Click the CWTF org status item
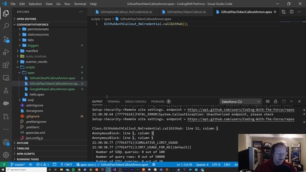This screenshot has width=306, height=172. [x=66, y=164]
